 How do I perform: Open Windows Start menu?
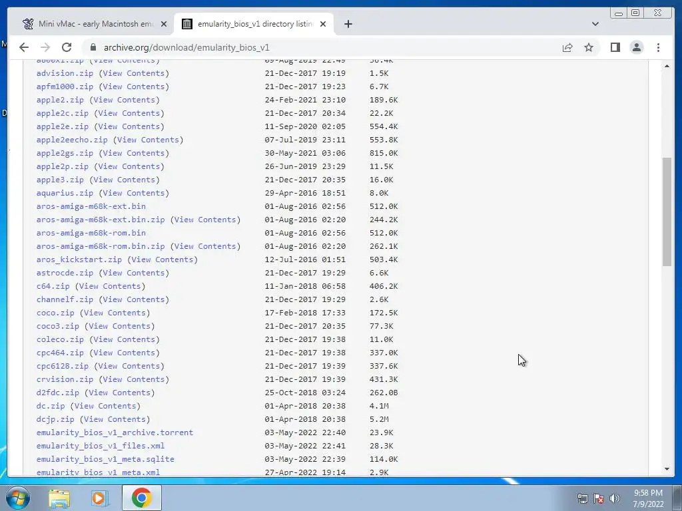click(18, 498)
